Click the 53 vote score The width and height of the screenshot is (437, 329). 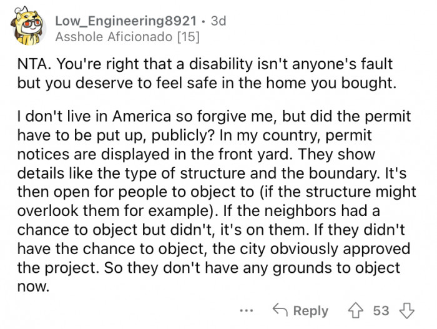click(381, 310)
